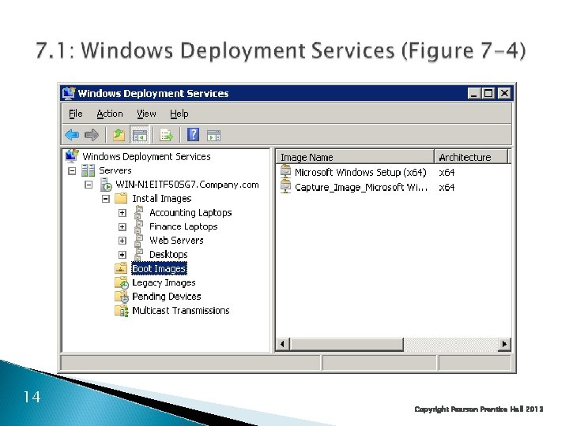Maximize the Windows Deployment Services window
The height and width of the screenshot is (426, 569).
pos(488,93)
